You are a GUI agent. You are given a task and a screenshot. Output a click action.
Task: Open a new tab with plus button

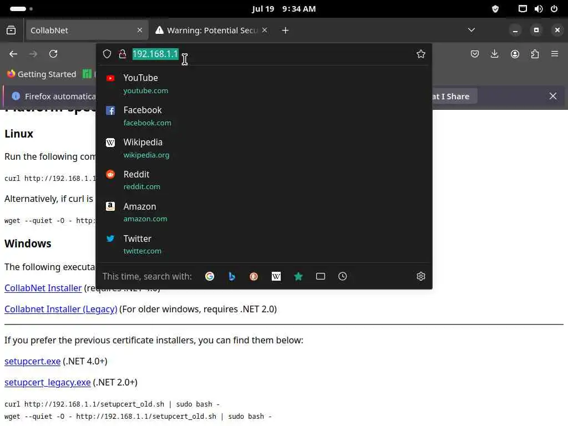tap(286, 31)
